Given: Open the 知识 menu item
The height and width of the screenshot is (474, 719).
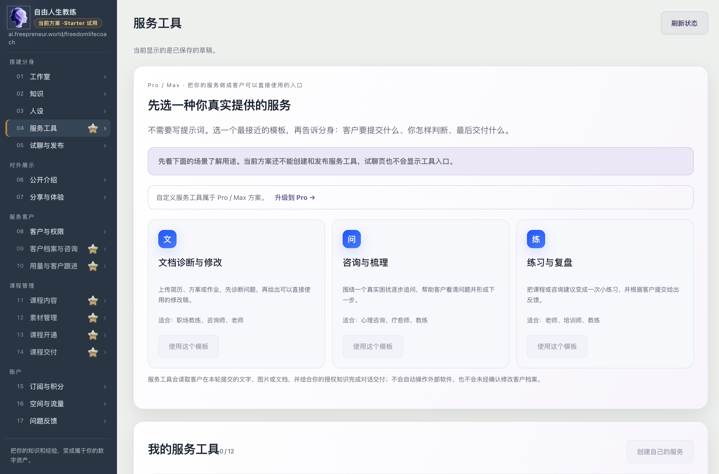Looking at the screenshot, I should click(58, 94).
